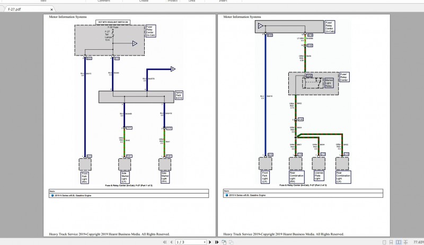Click the right page copyright footer text
The width and height of the screenshot is (424, 245).
tap(284, 234)
